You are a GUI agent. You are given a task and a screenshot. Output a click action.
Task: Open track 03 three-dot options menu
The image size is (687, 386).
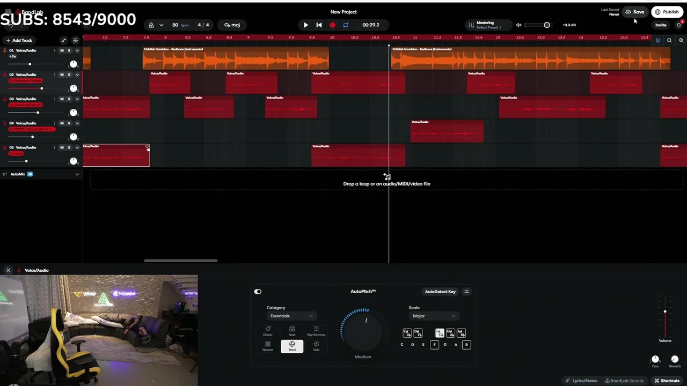click(x=55, y=99)
